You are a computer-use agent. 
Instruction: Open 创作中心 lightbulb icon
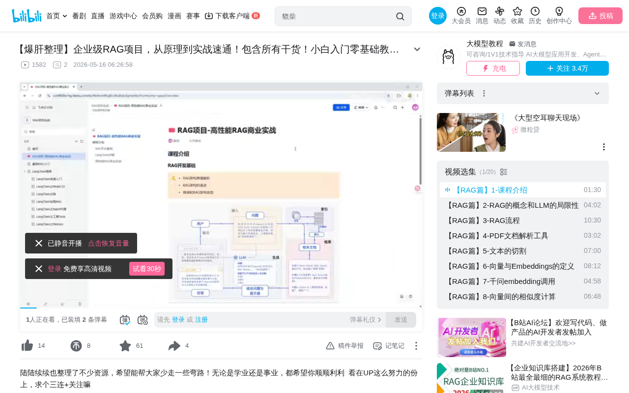pos(559,11)
